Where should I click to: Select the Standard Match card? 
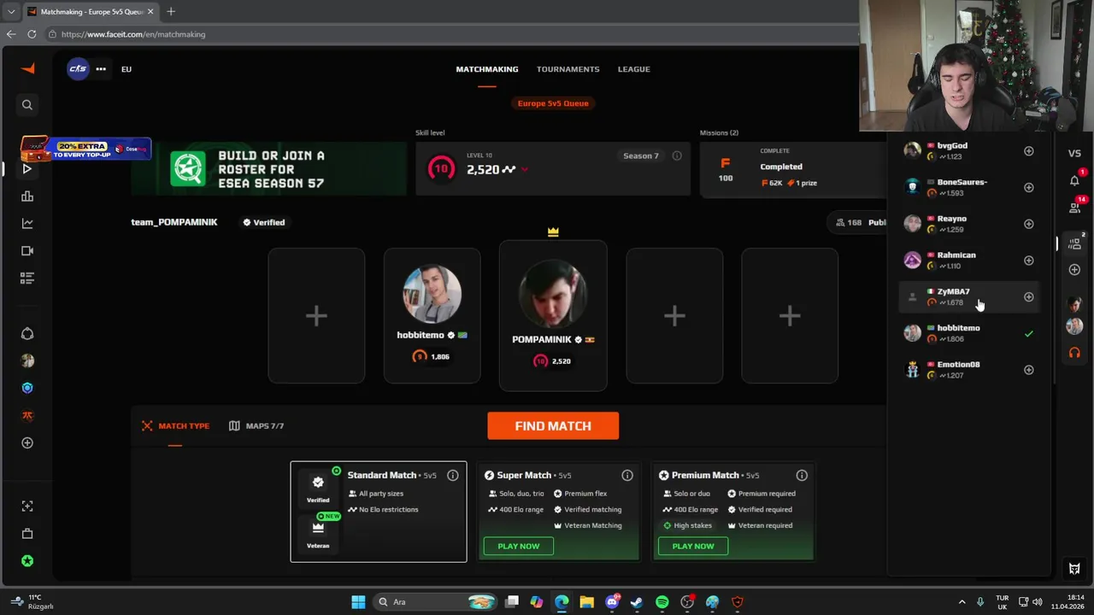click(379, 512)
